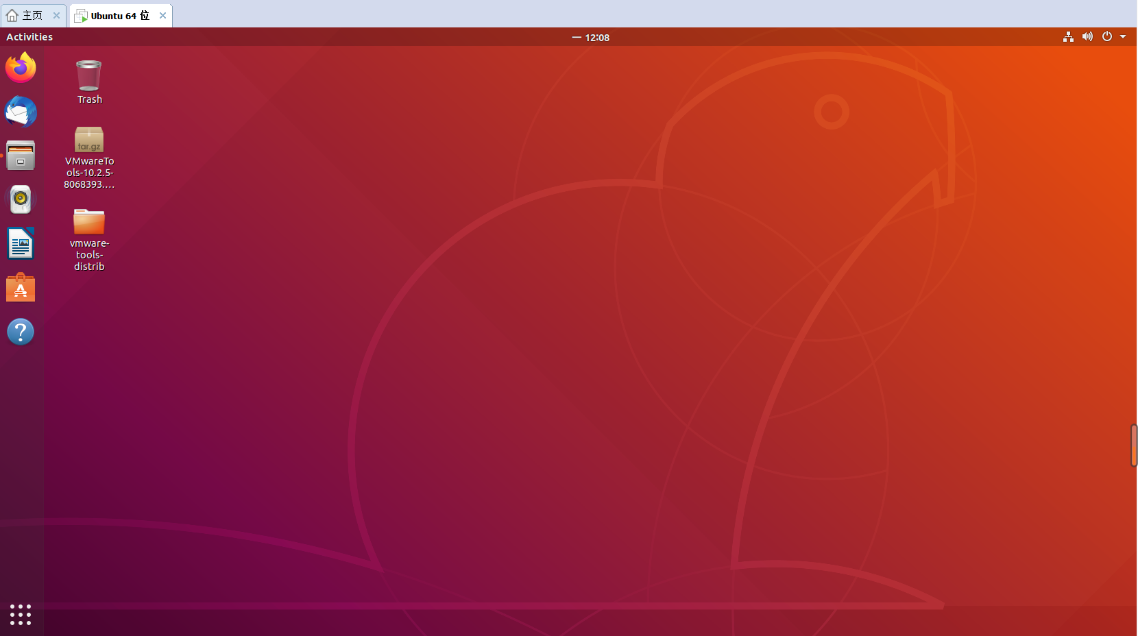Open the Activities overview
This screenshot has width=1138, height=636.
tap(29, 37)
